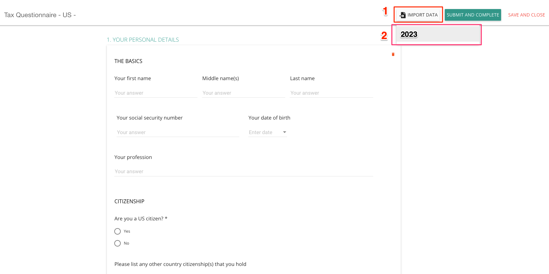The width and height of the screenshot is (549, 274).
Task: Focus the Last name answer field
Action: [x=331, y=93]
